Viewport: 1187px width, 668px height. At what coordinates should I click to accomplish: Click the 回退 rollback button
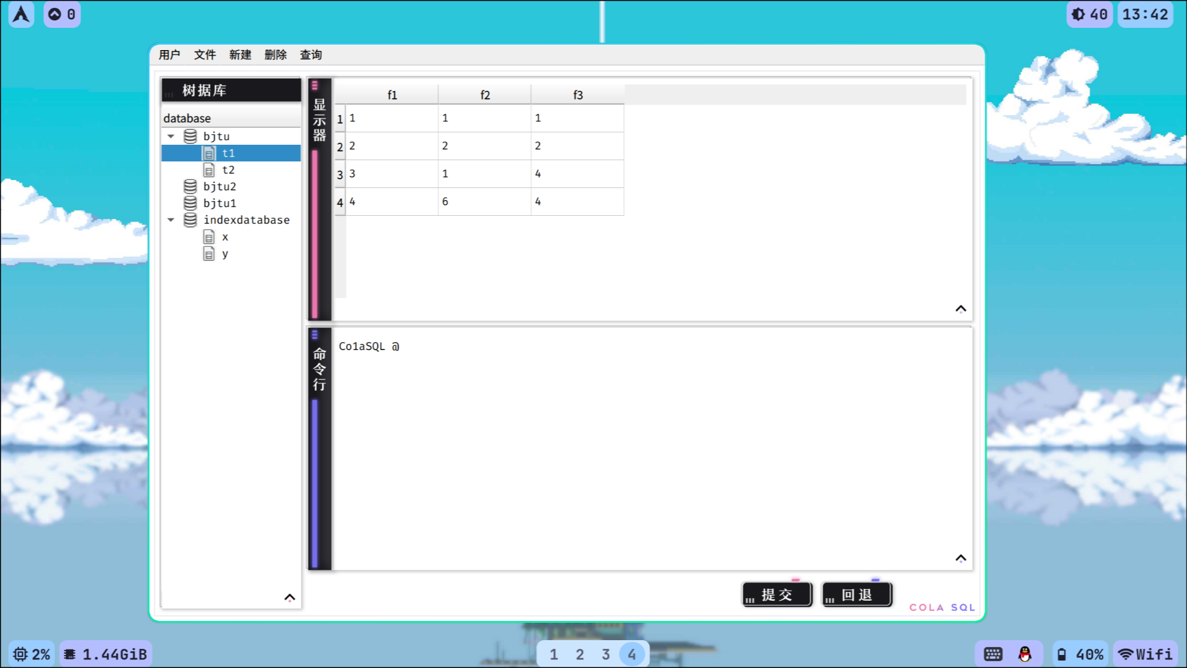pos(857,594)
